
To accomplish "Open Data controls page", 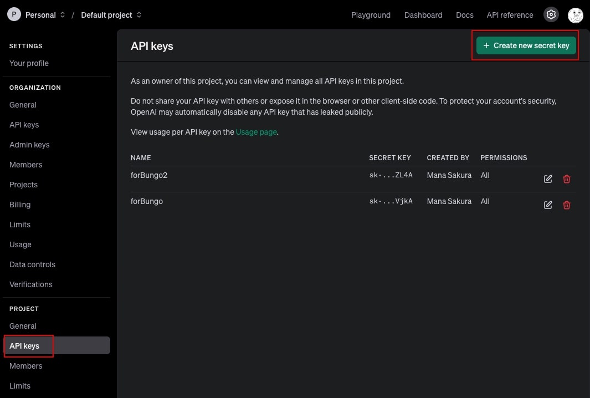I will pos(32,265).
